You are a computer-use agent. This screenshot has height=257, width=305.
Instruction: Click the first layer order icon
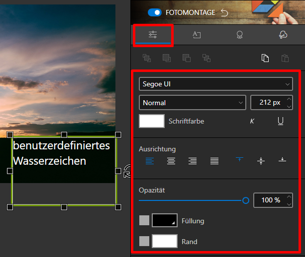tap(147, 58)
